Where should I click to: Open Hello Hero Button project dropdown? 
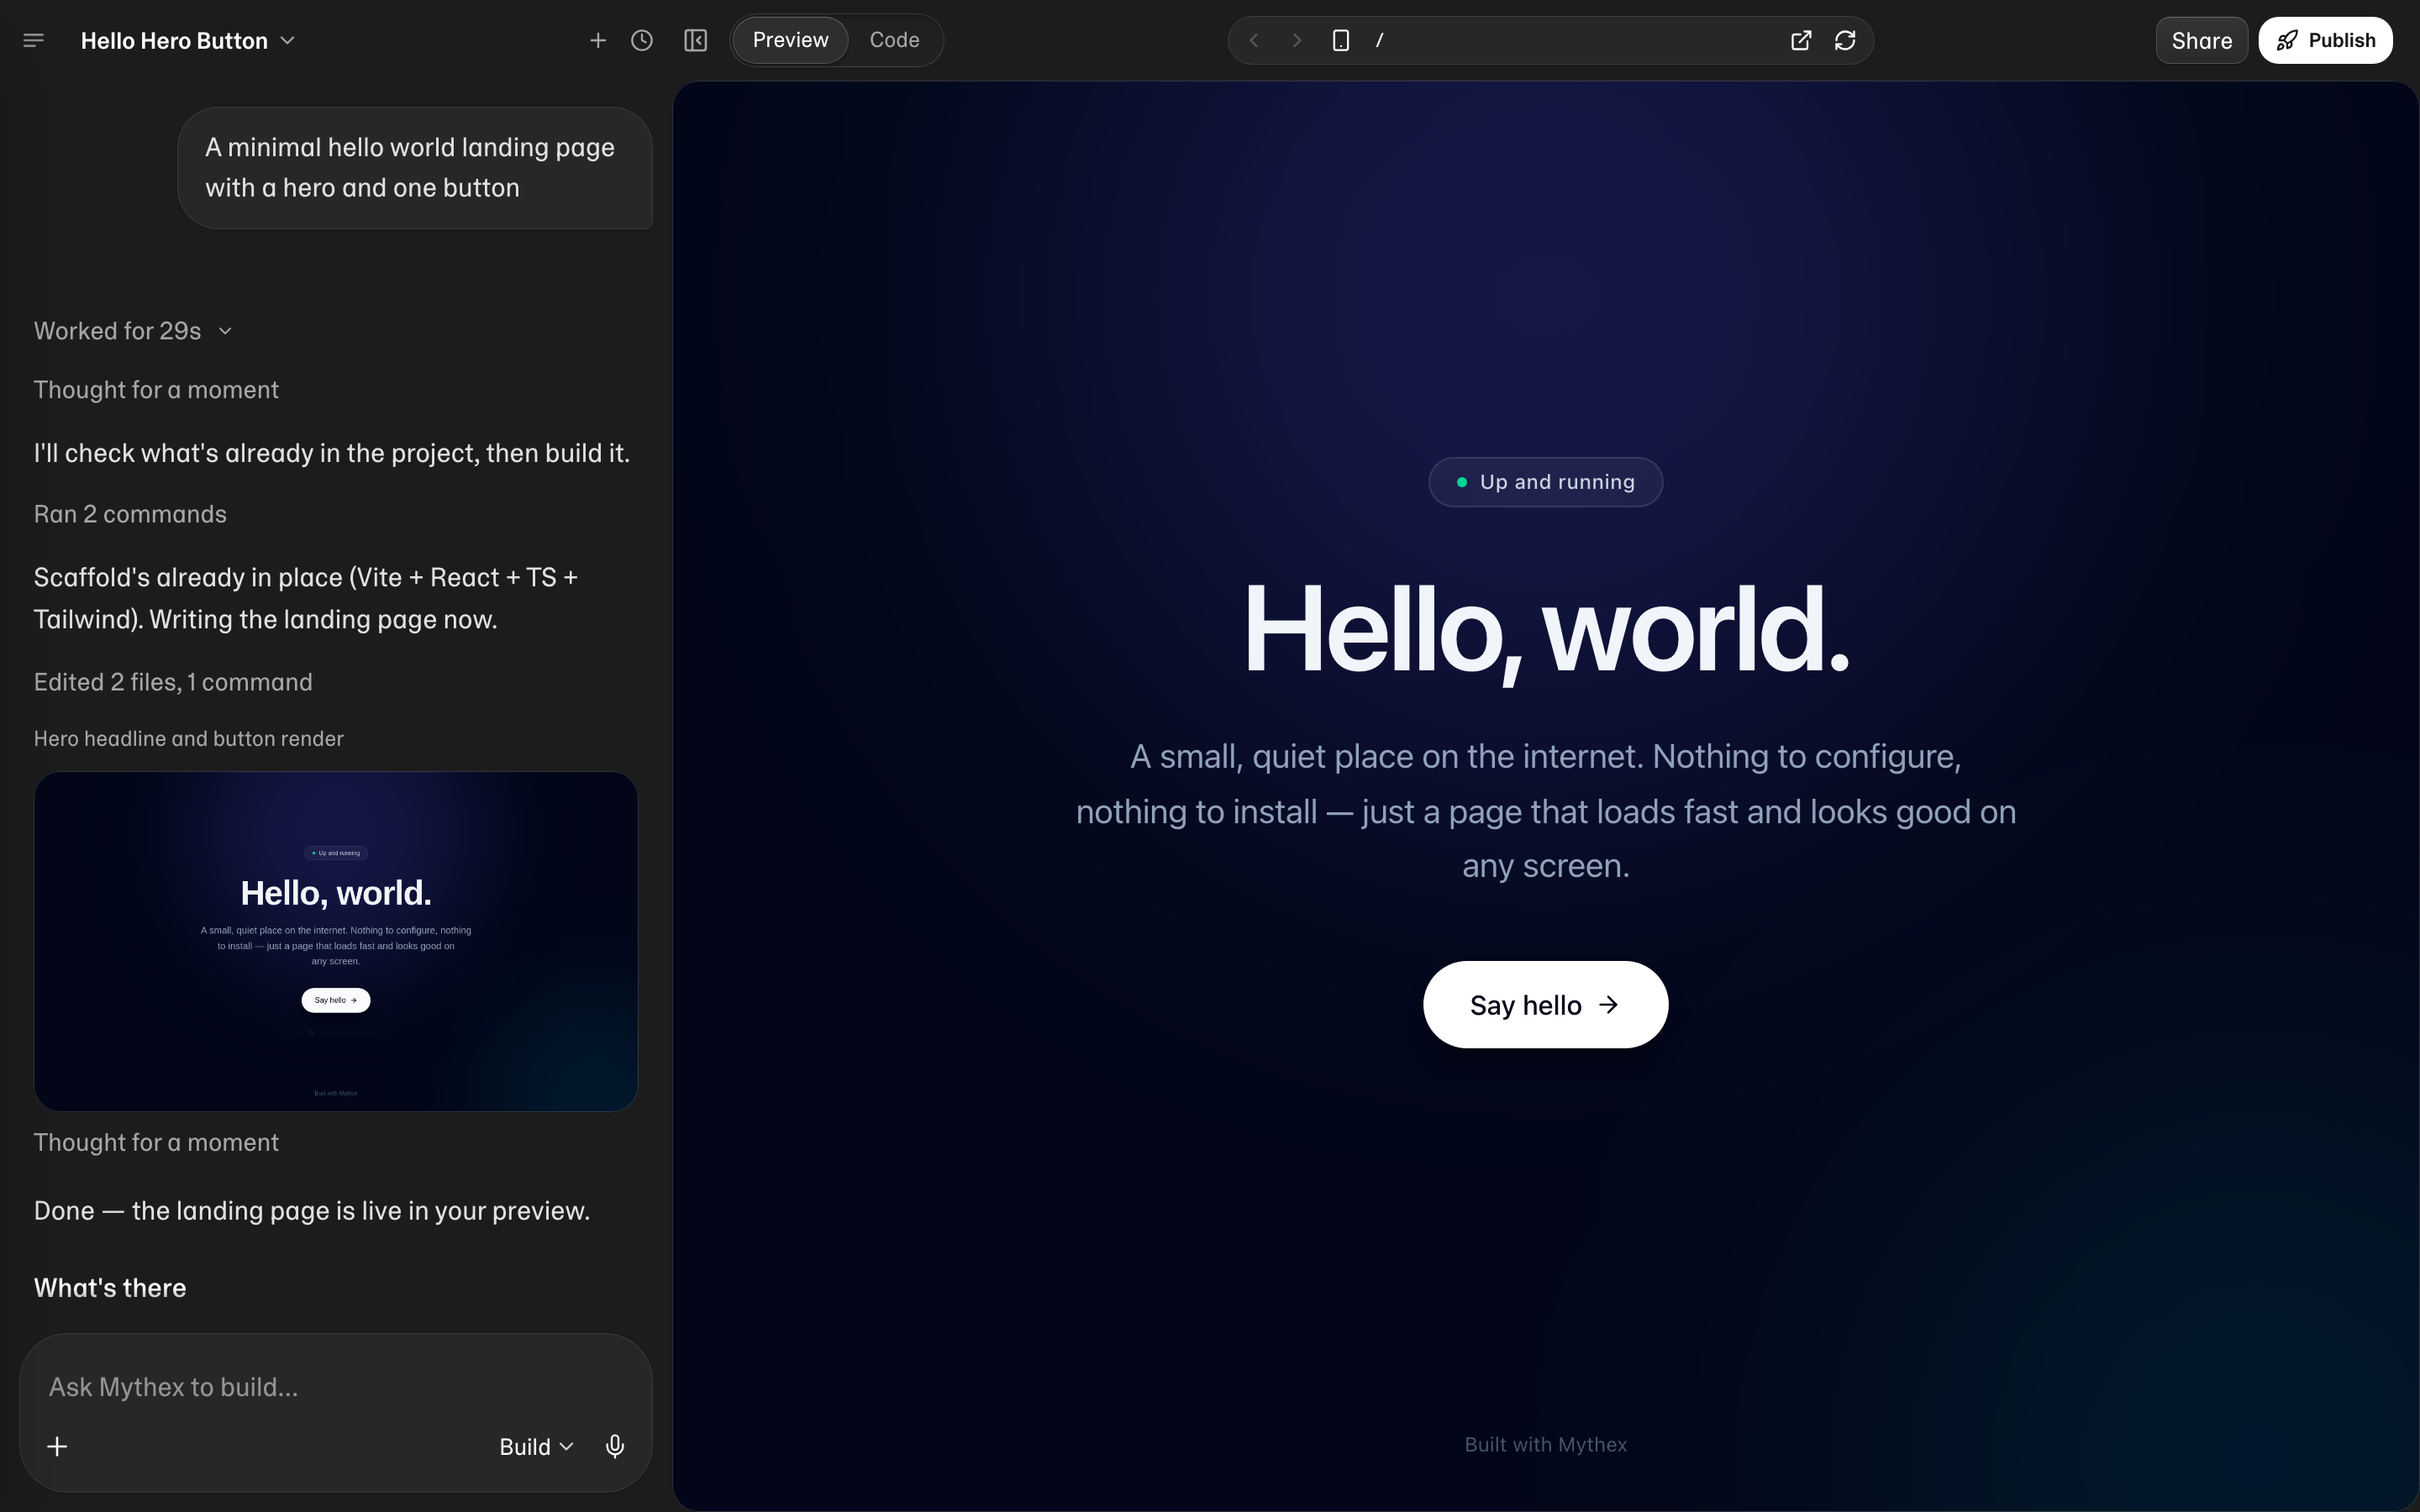pyautogui.click(x=188, y=40)
